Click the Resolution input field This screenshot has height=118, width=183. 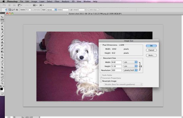tap(116, 70)
